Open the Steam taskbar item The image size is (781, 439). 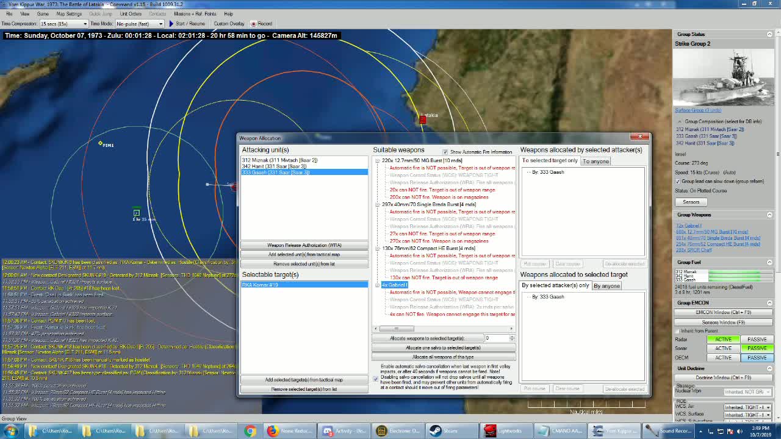450,431
